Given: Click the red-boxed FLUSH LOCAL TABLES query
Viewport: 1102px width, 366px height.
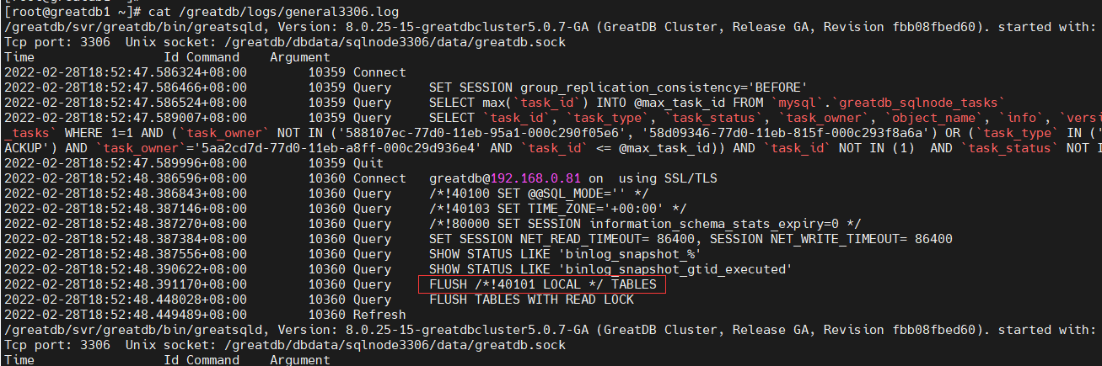Looking at the screenshot, I should tap(542, 284).
